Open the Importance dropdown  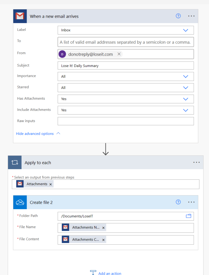[x=185, y=77]
